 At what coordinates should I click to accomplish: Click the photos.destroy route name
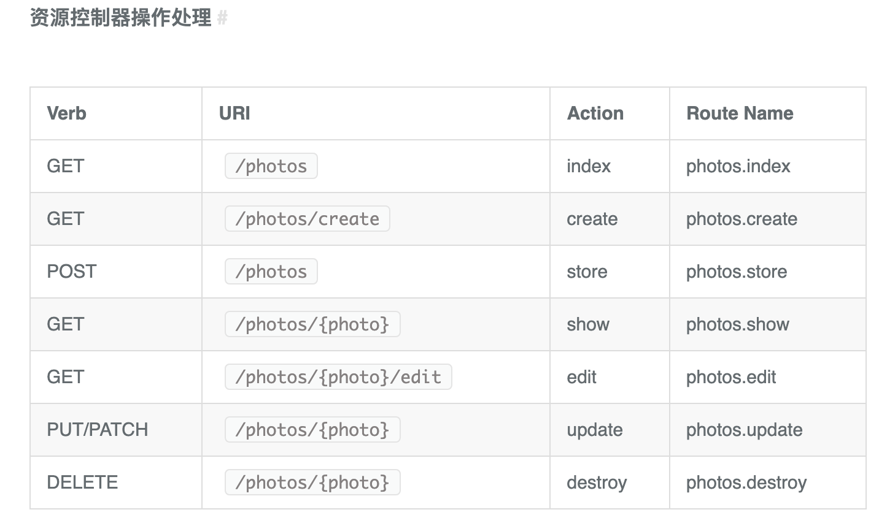tap(746, 483)
